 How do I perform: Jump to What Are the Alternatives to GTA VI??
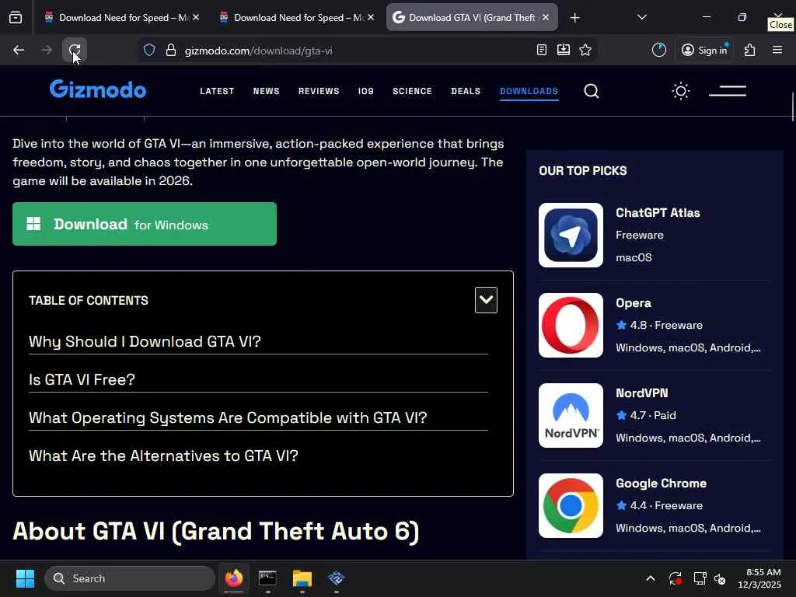163,456
